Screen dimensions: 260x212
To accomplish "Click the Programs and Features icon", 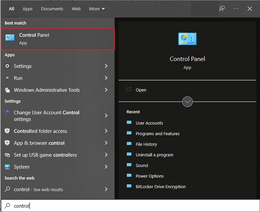I will tap(129, 134).
